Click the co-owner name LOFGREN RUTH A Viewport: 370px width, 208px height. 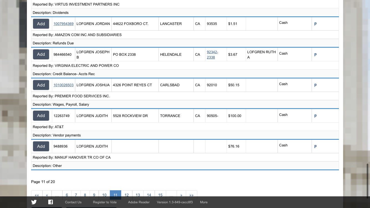262,55
